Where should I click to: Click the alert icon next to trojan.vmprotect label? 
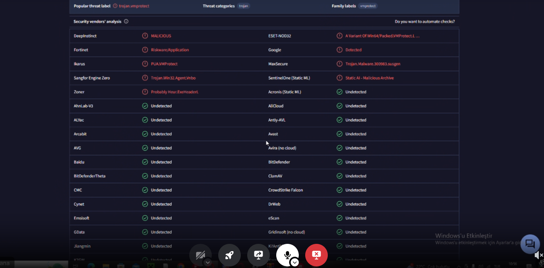tap(115, 6)
